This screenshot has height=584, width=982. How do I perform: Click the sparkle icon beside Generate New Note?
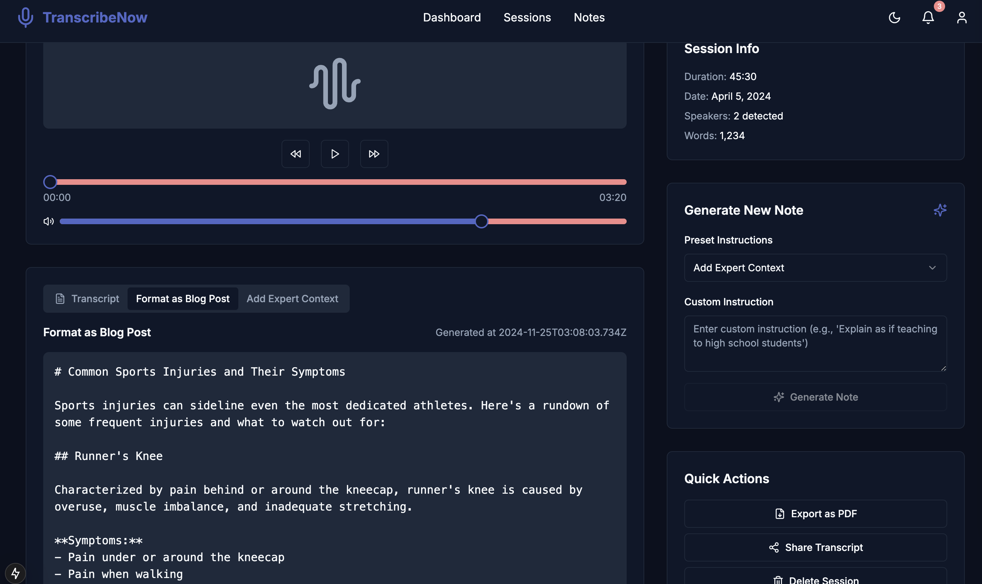(x=941, y=210)
